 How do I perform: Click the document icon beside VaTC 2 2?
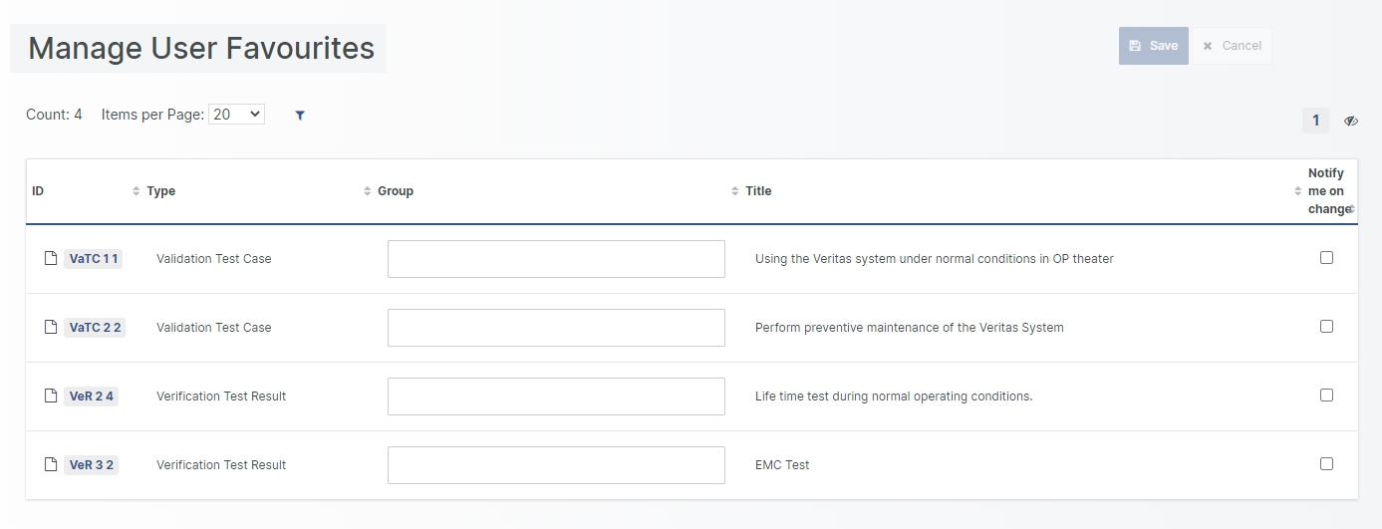[x=51, y=328]
